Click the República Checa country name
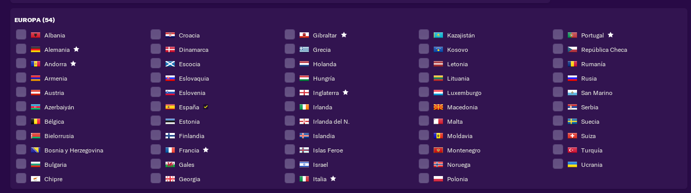 [604, 50]
